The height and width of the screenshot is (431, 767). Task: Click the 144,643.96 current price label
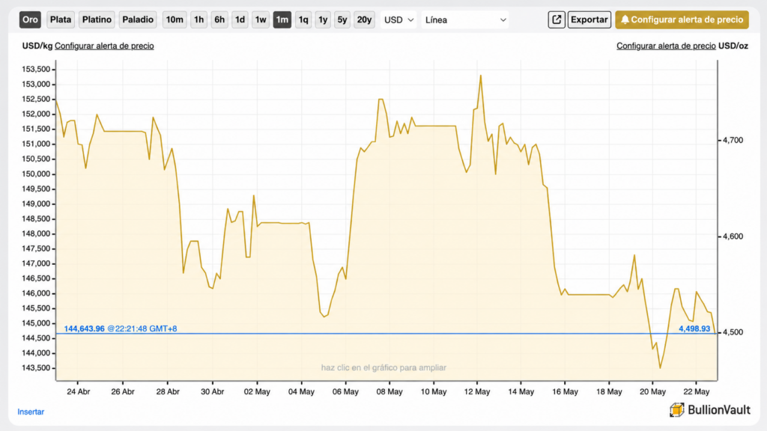tap(84, 329)
